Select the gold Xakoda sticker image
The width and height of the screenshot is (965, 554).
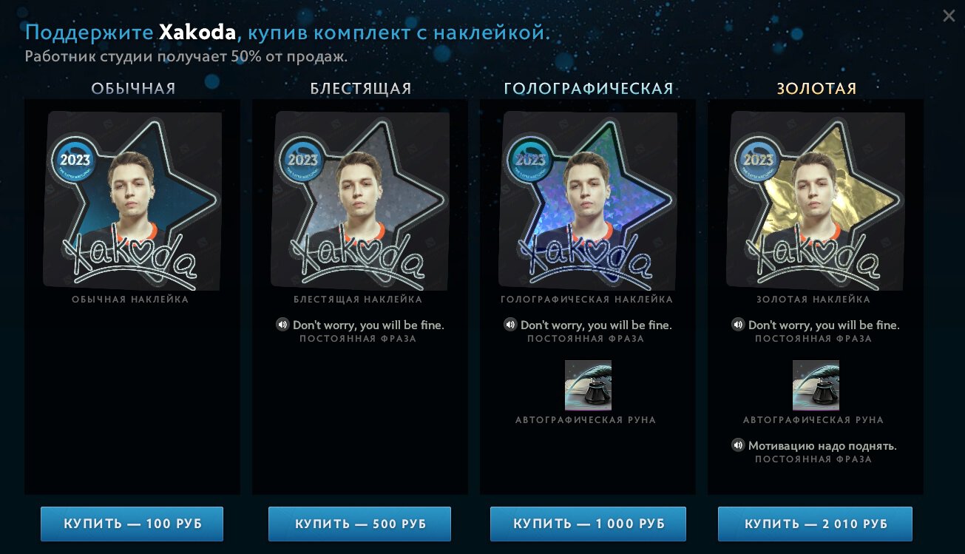[x=816, y=200]
